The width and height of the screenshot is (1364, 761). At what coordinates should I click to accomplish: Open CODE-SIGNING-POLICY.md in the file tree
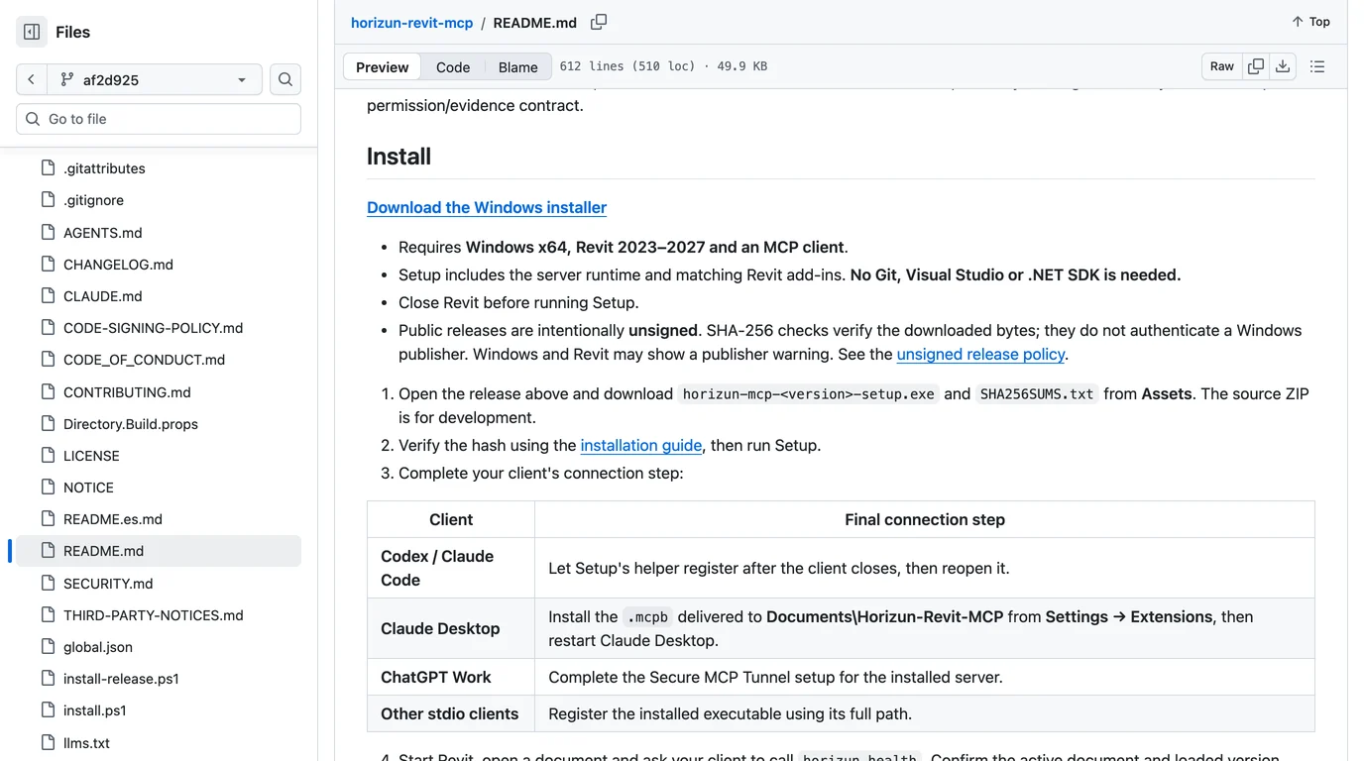click(x=159, y=328)
